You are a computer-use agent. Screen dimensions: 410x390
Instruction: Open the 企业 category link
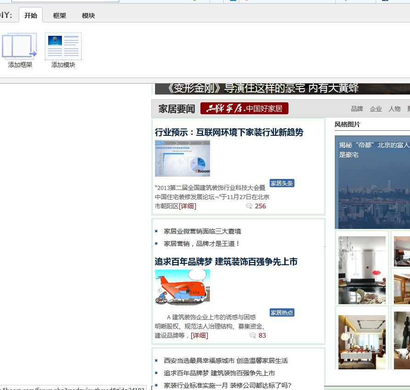(x=376, y=109)
